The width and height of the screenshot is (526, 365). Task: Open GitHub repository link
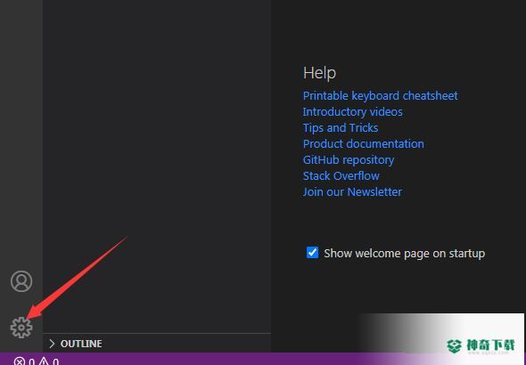[x=349, y=160]
